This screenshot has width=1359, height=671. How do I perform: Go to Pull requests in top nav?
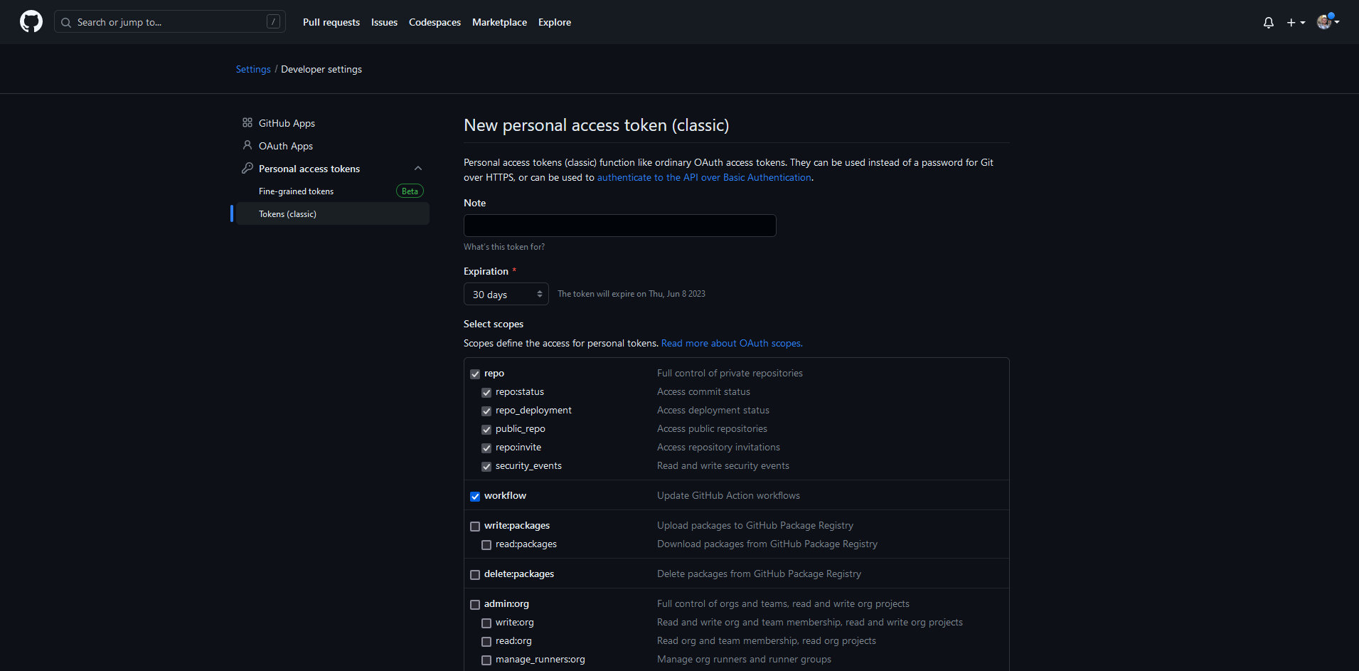331,22
